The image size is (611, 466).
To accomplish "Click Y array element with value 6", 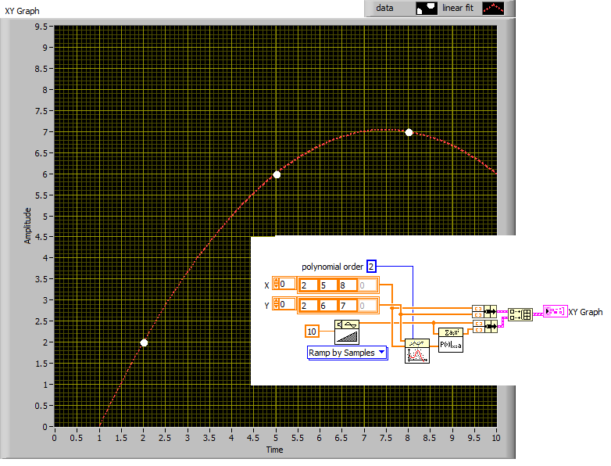I will tap(327, 306).
